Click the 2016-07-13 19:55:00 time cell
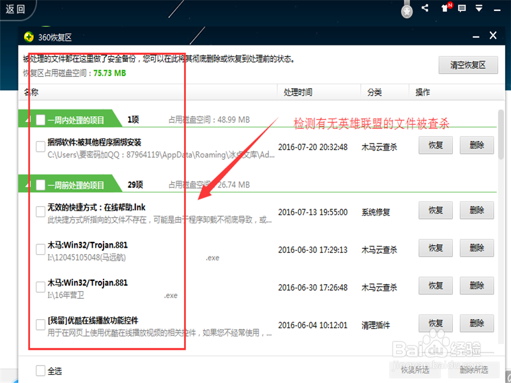The height and width of the screenshot is (383, 511). click(x=313, y=213)
